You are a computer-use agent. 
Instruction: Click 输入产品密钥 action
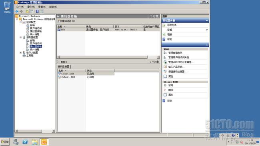[176, 67]
